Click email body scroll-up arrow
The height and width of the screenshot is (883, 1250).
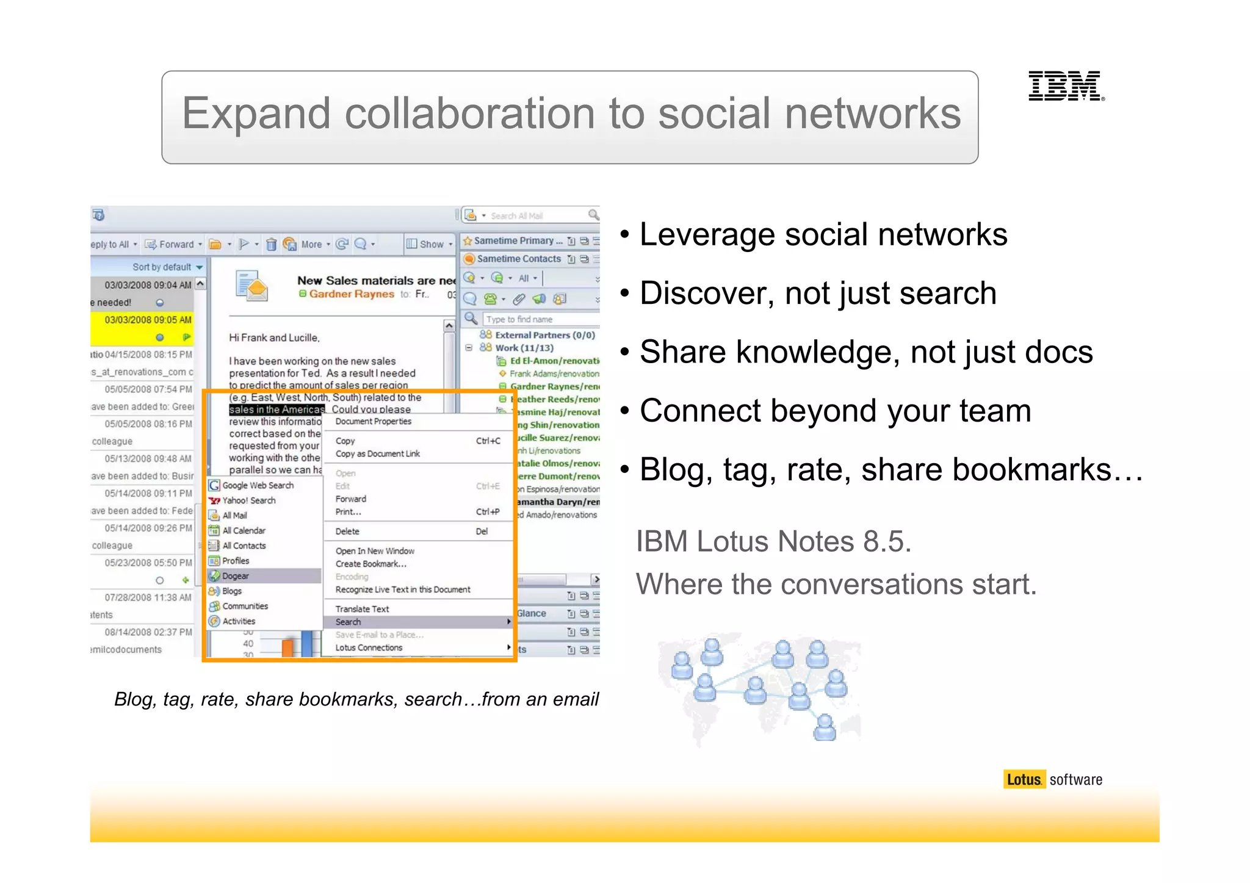point(449,326)
